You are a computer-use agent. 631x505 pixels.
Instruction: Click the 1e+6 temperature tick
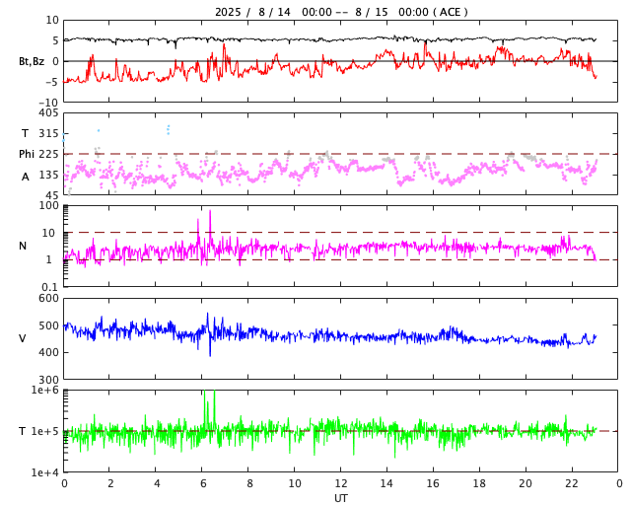tap(44, 390)
